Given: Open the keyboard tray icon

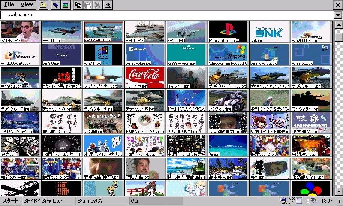Looking at the screenshot, I should pos(299,200).
